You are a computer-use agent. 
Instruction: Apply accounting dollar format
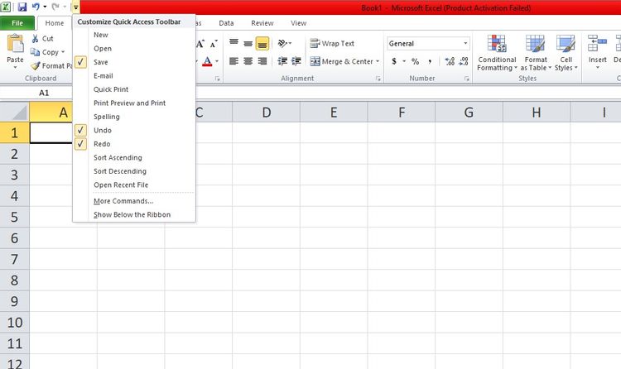(x=394, y=61)
